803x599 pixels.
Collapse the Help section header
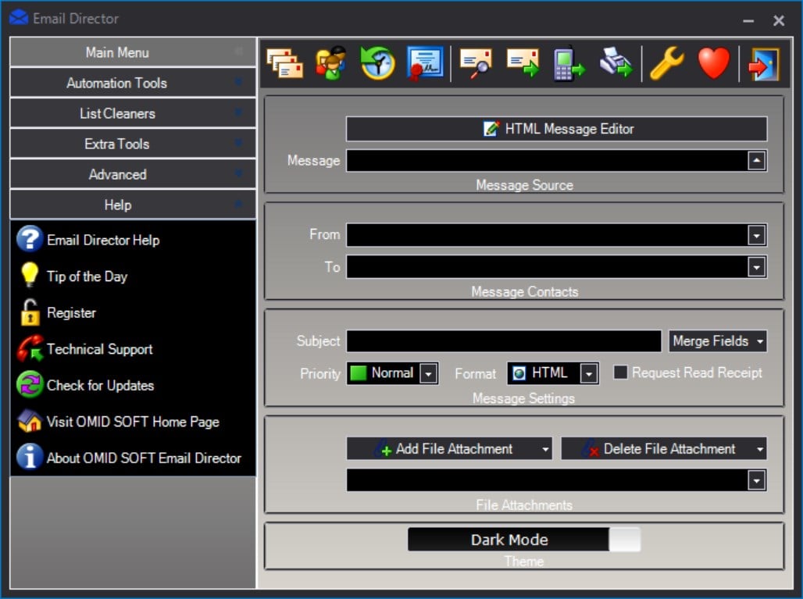tap(133, 205)
